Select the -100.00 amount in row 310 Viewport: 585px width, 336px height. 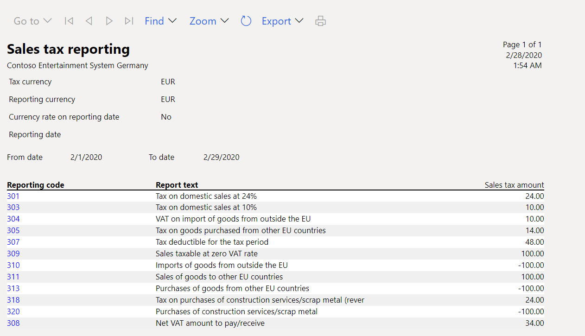531,266
